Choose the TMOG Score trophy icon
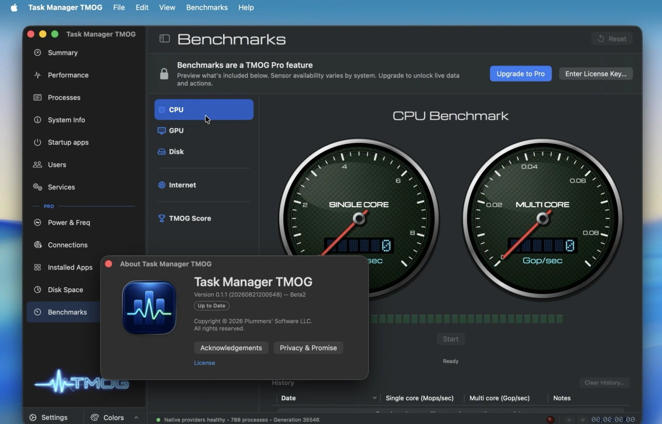This screenshot has height=424, width=662. (x=162, y=218)
